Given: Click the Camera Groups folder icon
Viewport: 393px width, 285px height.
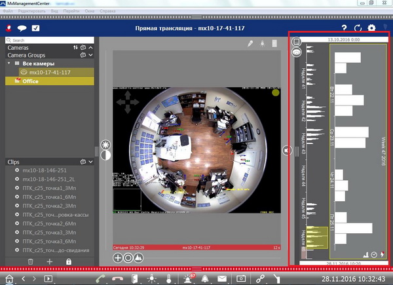Looking at the screenshot, I should [83, 55].
